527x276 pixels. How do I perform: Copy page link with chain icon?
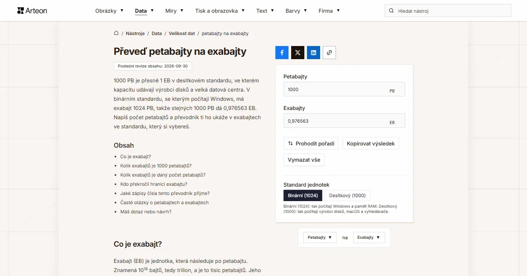[x=329, y=53]
